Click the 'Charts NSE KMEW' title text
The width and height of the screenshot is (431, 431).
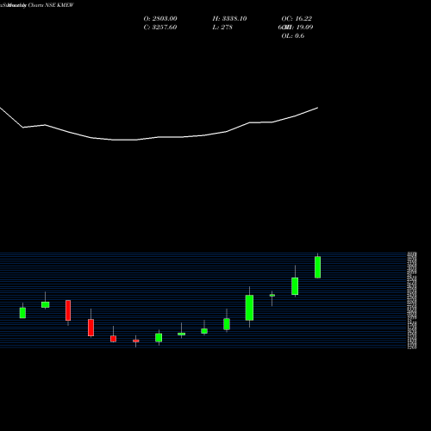pyautogui.click(x=51, y=5)
